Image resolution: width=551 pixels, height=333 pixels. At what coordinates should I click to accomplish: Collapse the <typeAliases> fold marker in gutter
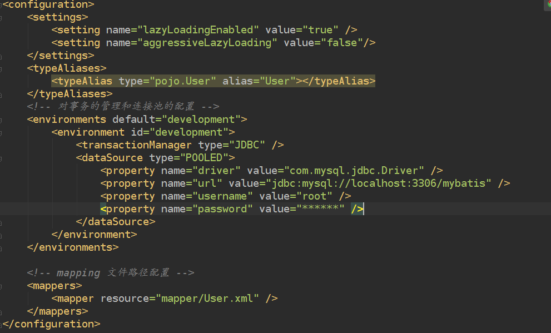1,69
